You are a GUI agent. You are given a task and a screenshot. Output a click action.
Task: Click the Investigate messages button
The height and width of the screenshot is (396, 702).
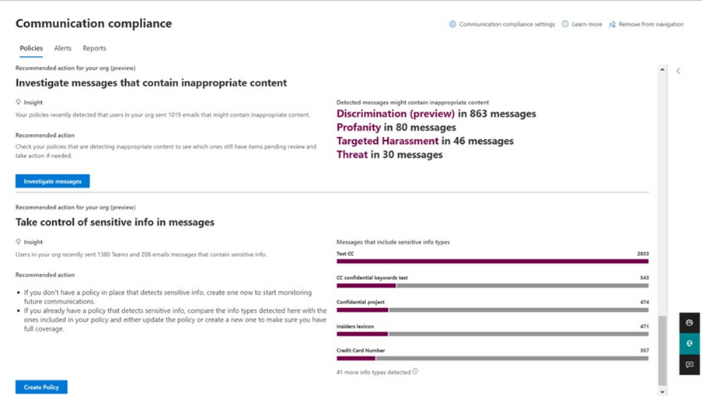coord(52,181)
